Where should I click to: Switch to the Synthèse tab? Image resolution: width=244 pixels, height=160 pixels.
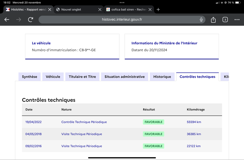click(x=29, y=77)
